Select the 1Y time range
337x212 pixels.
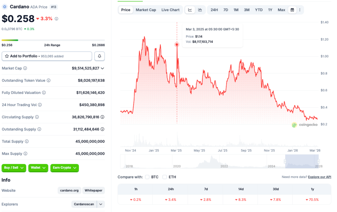coord(270,10)
